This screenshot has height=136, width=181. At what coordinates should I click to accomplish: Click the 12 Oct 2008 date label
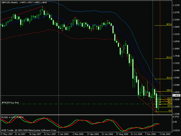coord(136,134)
